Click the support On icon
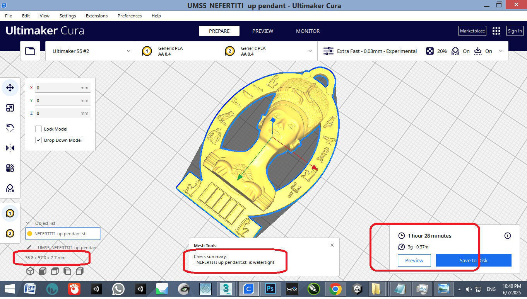The width and height of the screenshot is (527, 299). click(455, 51)
